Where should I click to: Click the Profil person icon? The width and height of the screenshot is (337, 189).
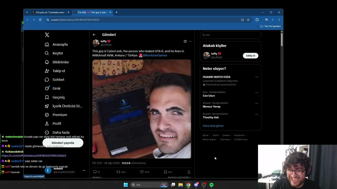[47, 124]
